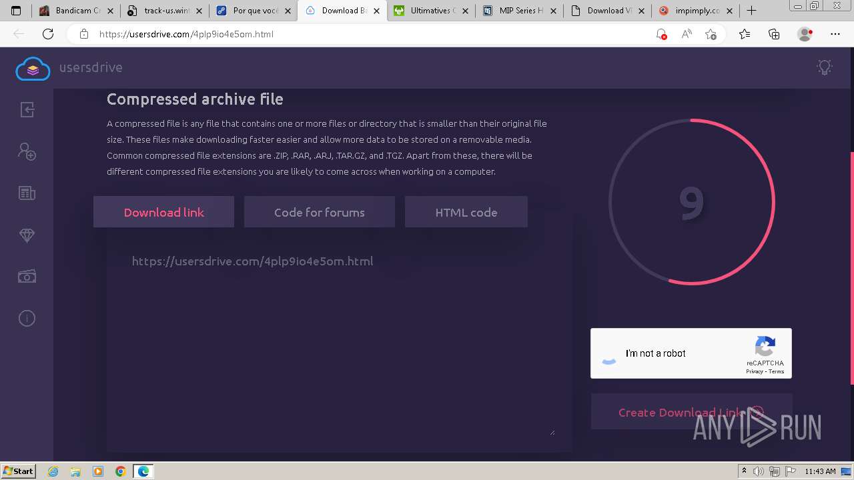Click the network tray icon
The image size is (854, 480).
[x=775, y=471]
